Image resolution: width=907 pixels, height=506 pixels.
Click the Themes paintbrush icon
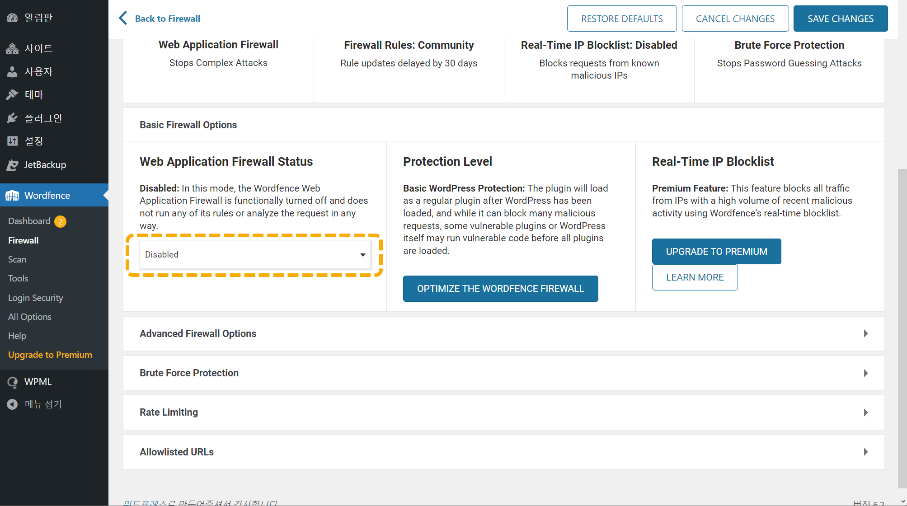12,94
